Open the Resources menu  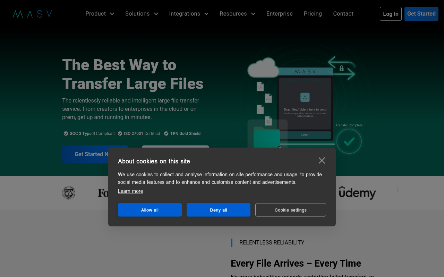(233, 14)
